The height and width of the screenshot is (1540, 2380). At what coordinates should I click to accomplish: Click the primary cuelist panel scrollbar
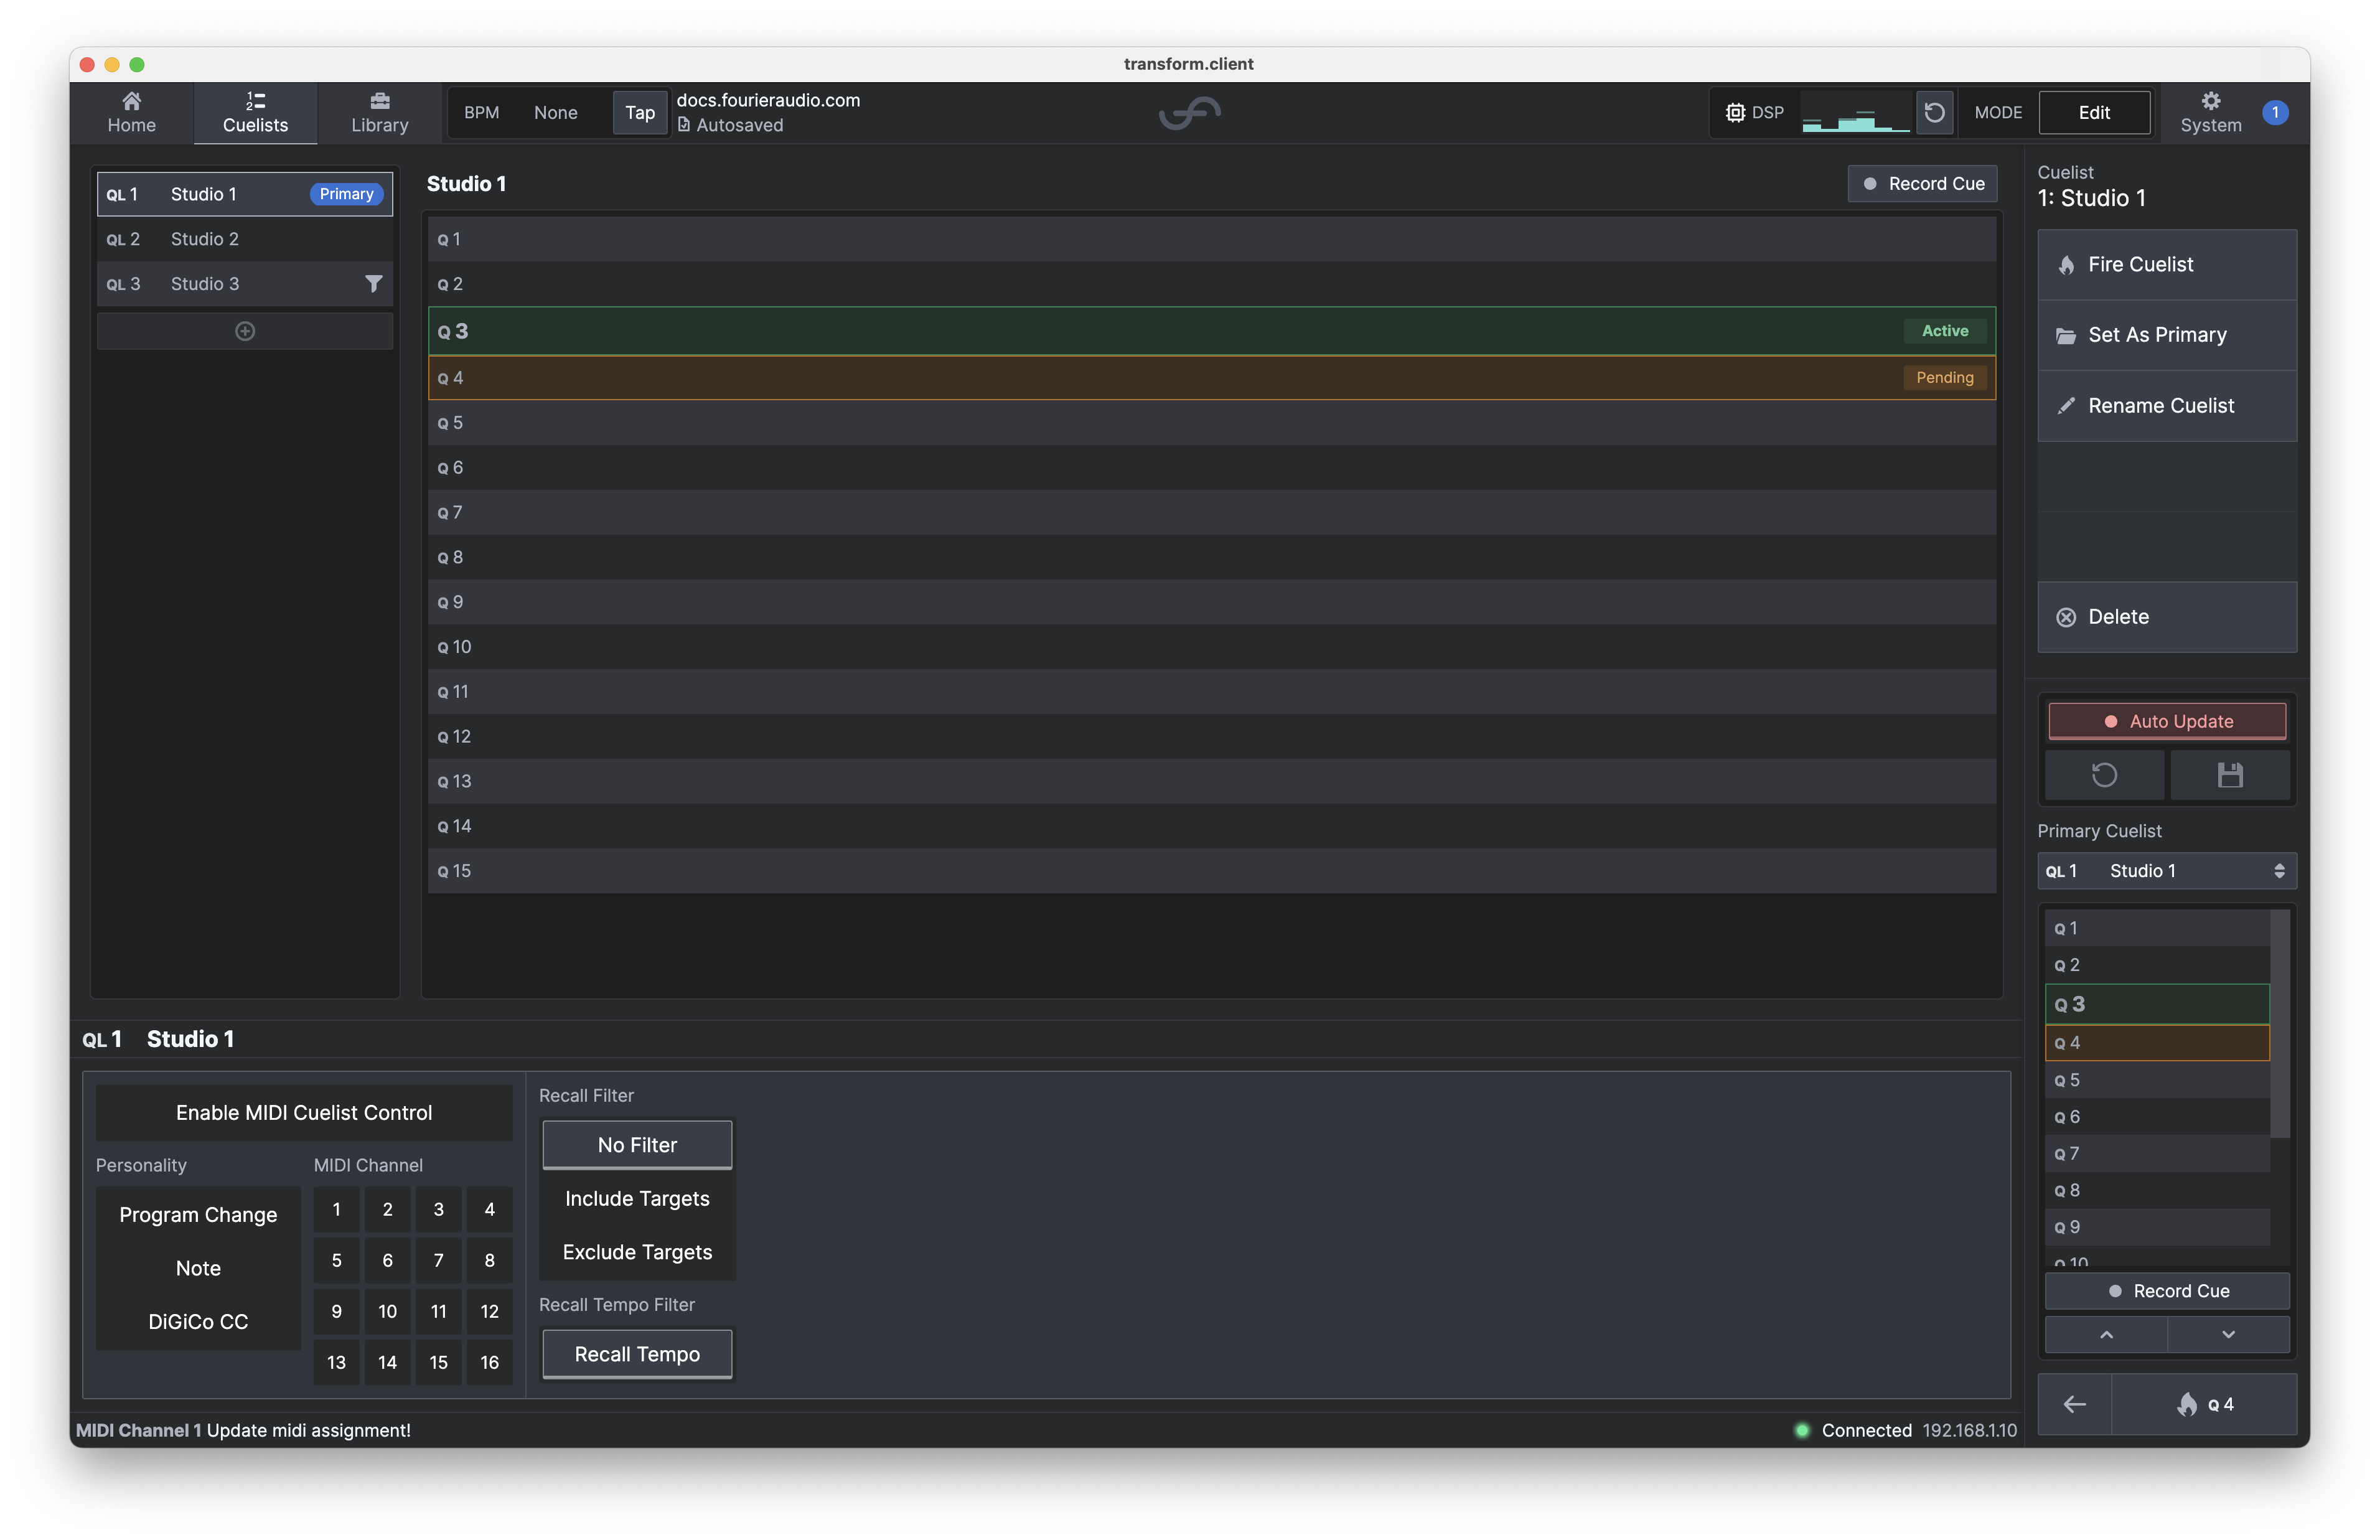tap(2279, 1024)
